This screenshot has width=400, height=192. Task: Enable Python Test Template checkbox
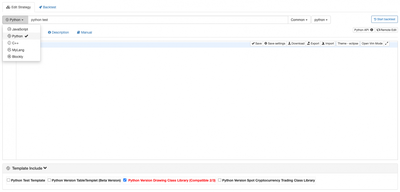9,180
